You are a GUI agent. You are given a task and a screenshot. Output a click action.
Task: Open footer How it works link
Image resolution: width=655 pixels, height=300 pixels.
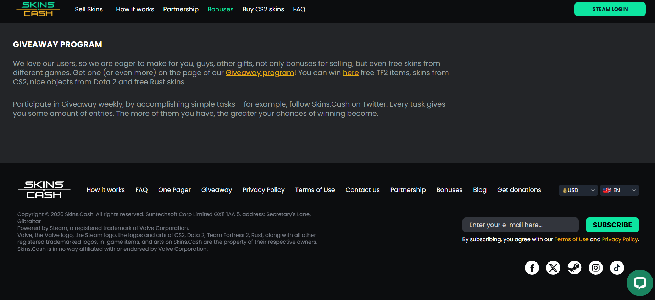106,190
